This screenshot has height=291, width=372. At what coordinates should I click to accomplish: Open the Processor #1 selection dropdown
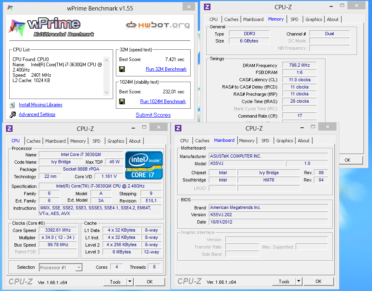click(x=79, y=268)
